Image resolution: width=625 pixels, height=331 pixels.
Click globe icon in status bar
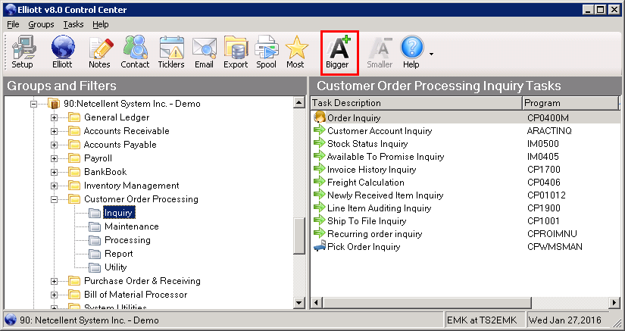pos(11,320)
